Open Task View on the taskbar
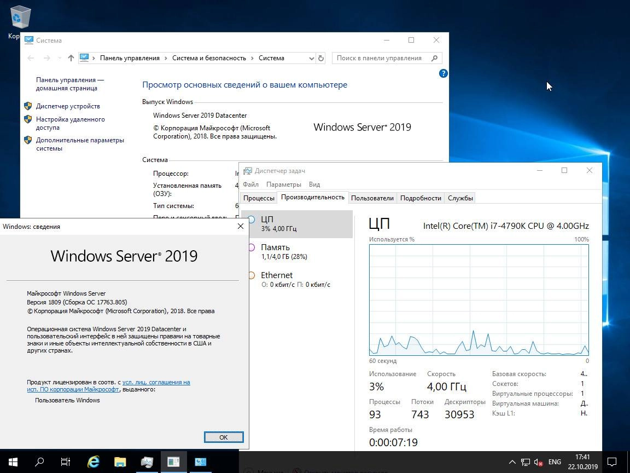Image resolution: width=630 pixels, height=473 pixels. (x=66, y=462)
